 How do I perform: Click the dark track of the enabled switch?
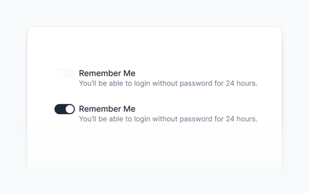point(60,109)
